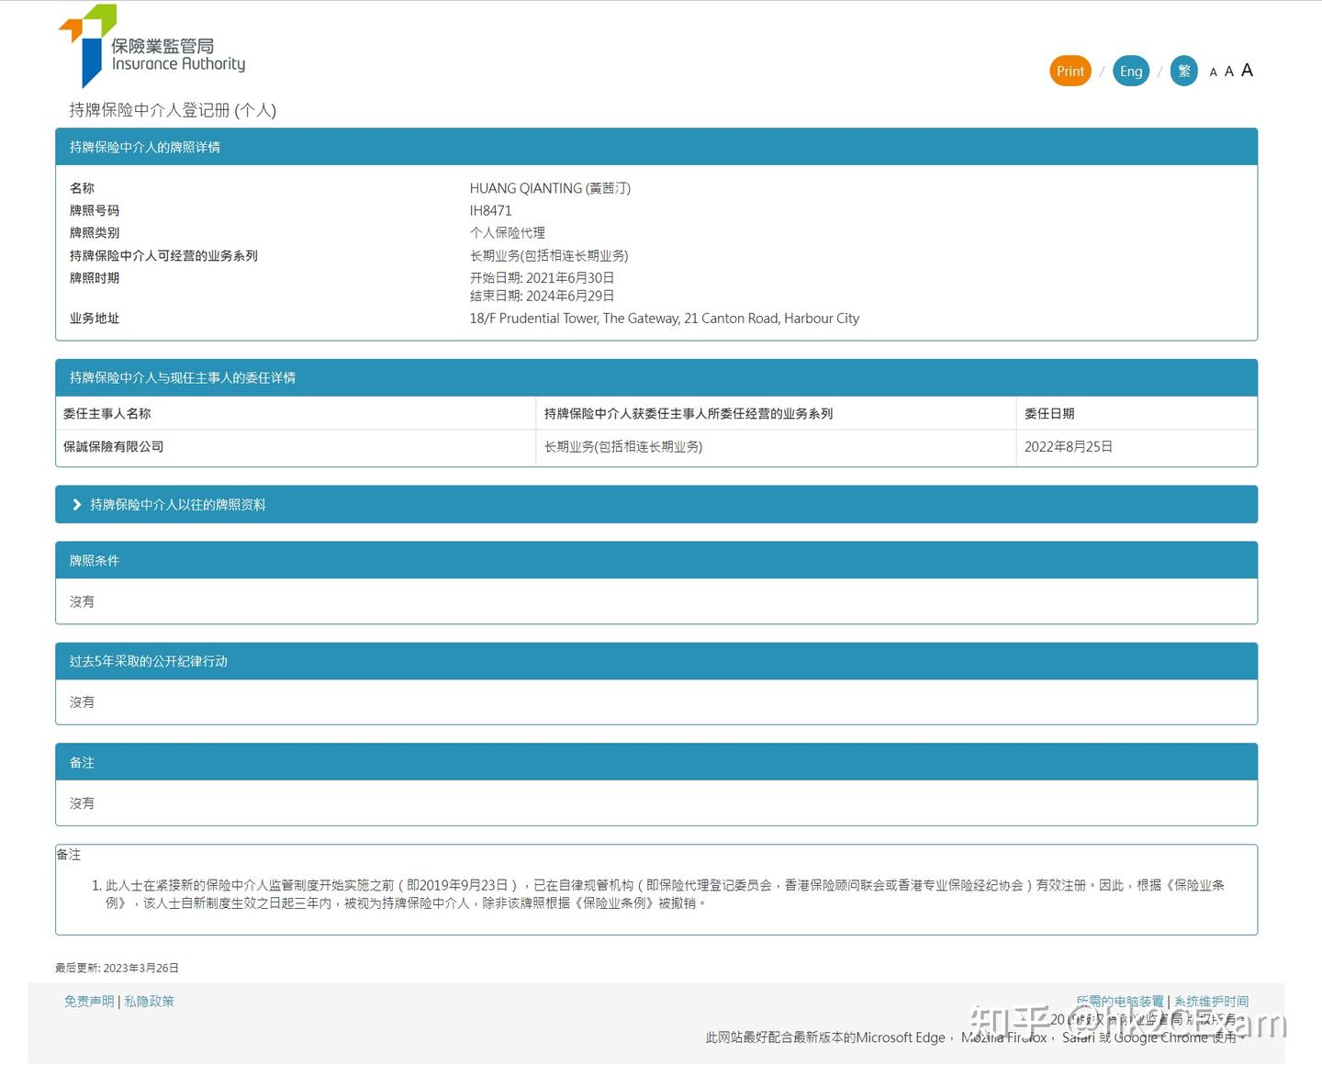The height and width of the screenshot is (1076, 1322).
Task: Click the orange Print button
Action: pos(1070,71)
